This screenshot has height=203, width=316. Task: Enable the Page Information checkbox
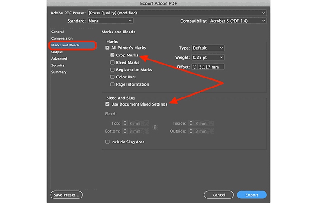(x=112, y=84)
